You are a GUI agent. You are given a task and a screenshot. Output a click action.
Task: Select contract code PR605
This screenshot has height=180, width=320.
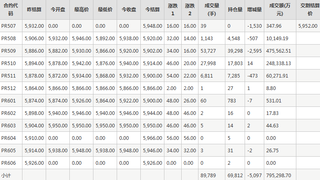click(8, 151)
